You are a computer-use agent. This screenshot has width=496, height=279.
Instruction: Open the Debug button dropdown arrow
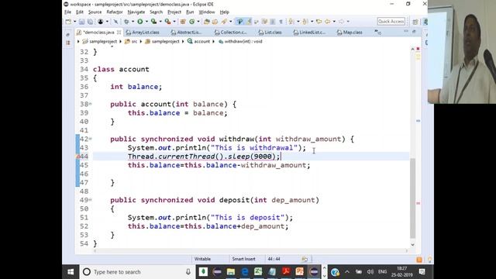tap(133, 22)
